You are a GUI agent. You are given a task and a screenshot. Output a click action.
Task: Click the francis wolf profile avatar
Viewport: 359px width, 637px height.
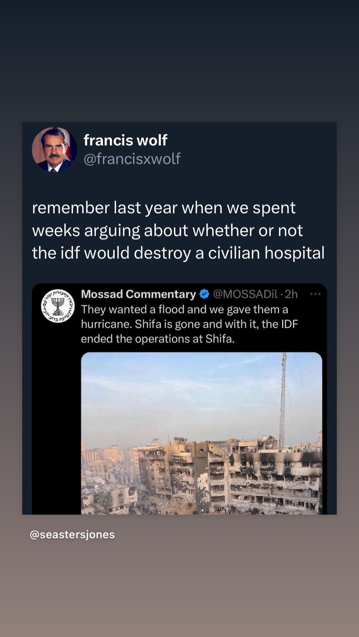(54, 149)
